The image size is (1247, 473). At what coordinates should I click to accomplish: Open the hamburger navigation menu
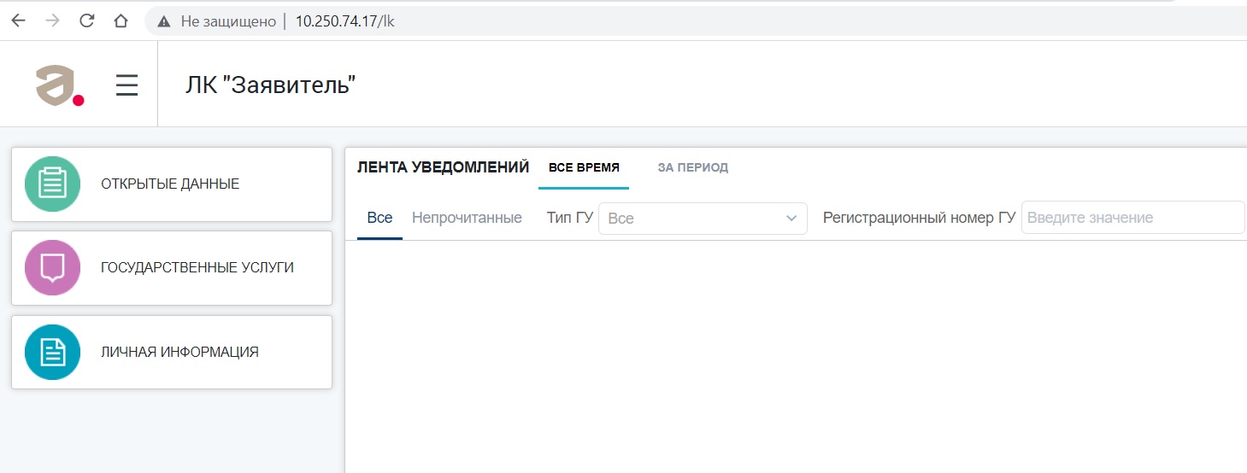click(x=126, y=85)
